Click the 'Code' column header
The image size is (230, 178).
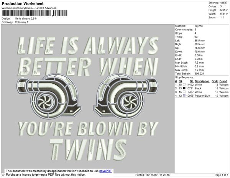(x=215, y=81)
